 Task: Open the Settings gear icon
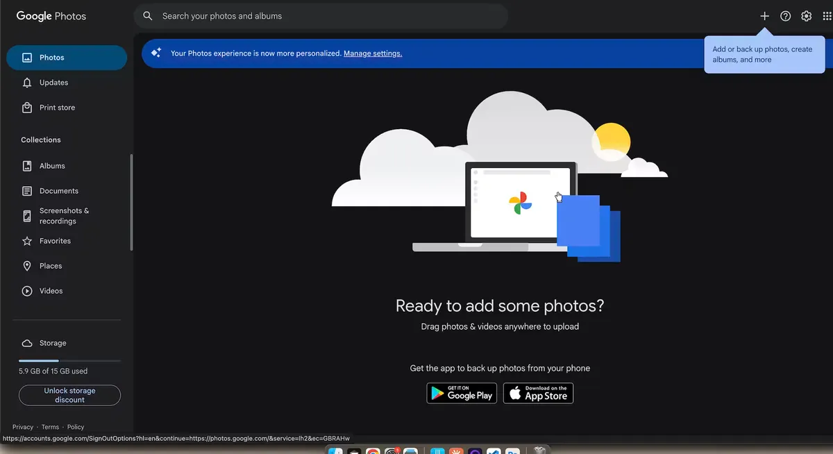click(806, 16)
